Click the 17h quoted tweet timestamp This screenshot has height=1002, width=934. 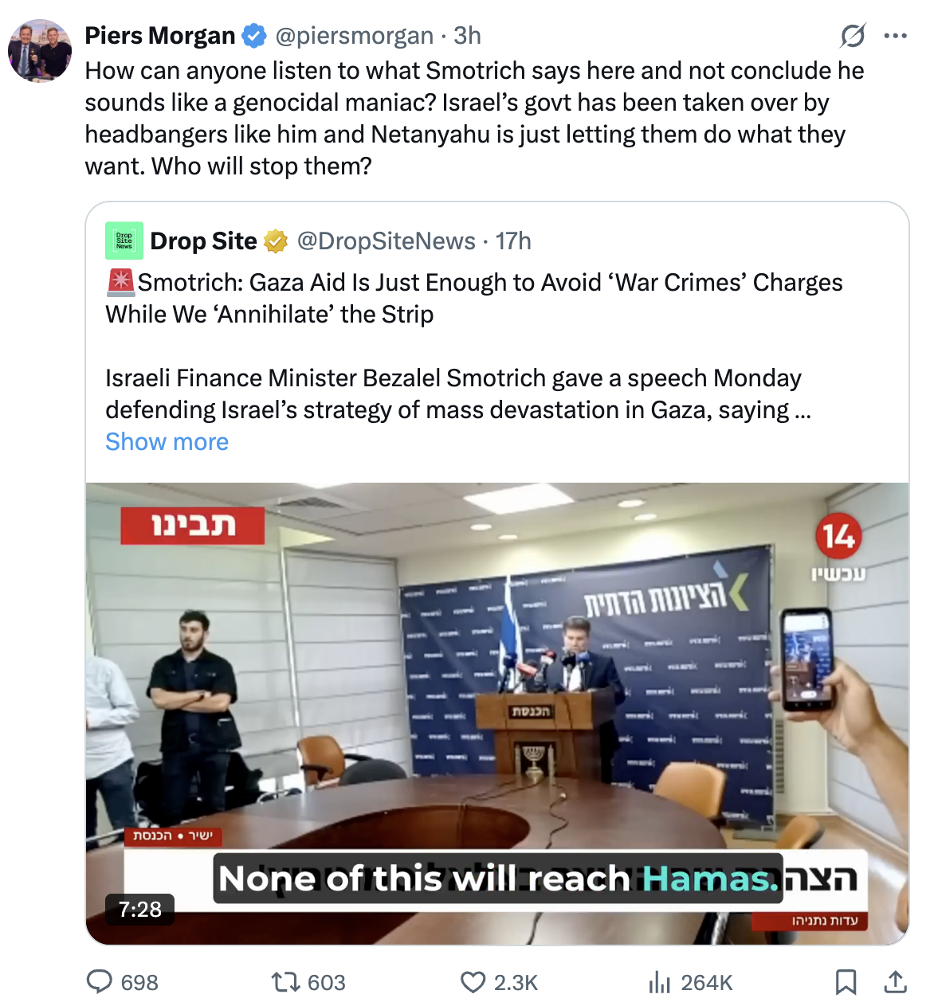pyautogui.click(x=513, y=241)
